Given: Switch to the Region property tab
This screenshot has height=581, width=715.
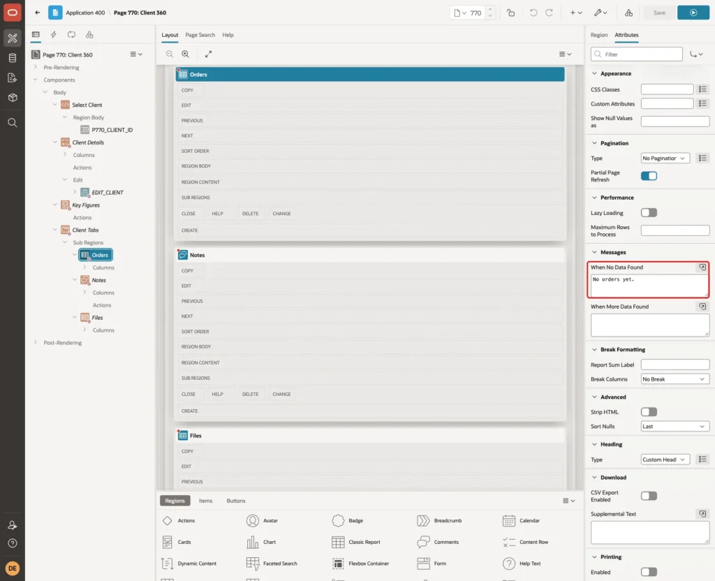Looking at the screenshot, I should click(x=598, y=35).
